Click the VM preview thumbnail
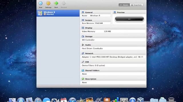 pos(129,19)
